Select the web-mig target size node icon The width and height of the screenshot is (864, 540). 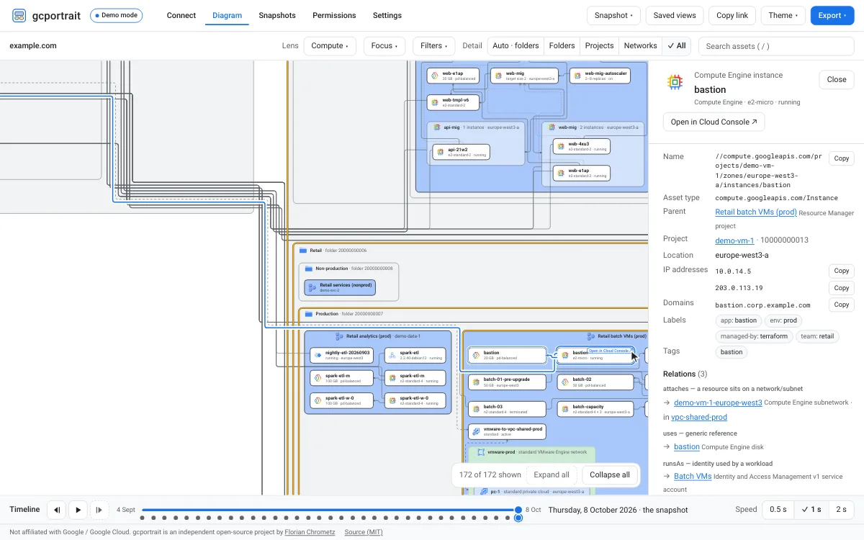click(498, 75)
